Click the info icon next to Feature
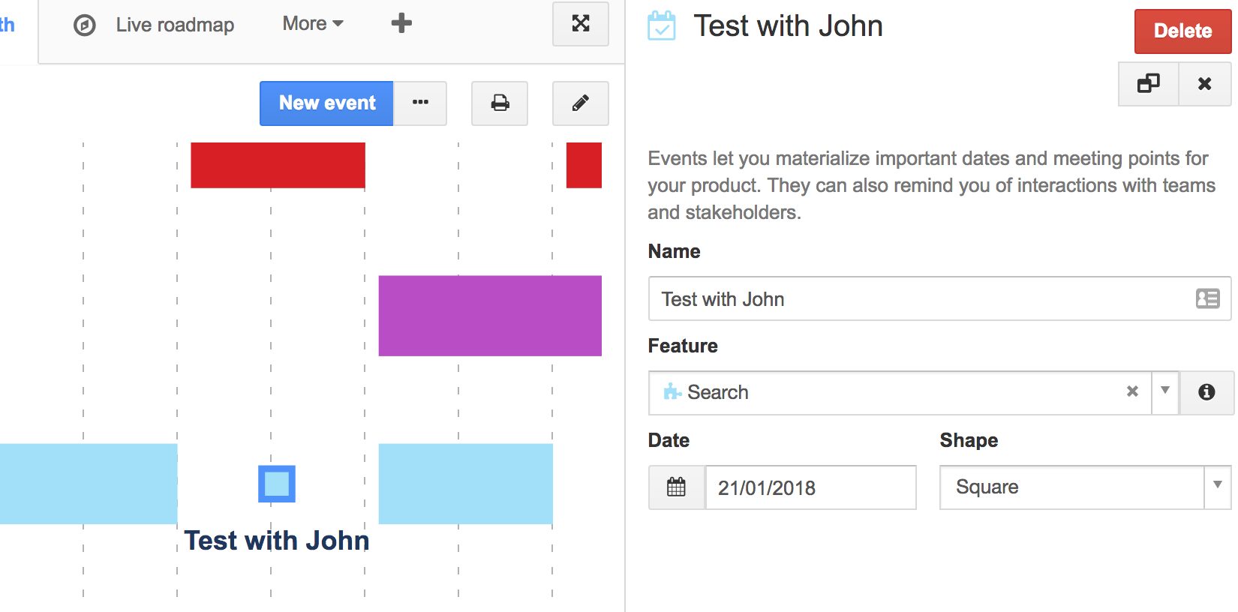Image resolution: width=1238 pixels, height=612 pixels. click(1206, 392)
